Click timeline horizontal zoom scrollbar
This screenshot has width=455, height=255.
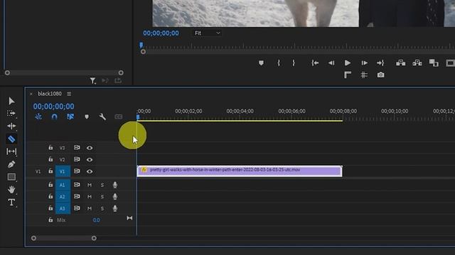click(x=64, y=238)
